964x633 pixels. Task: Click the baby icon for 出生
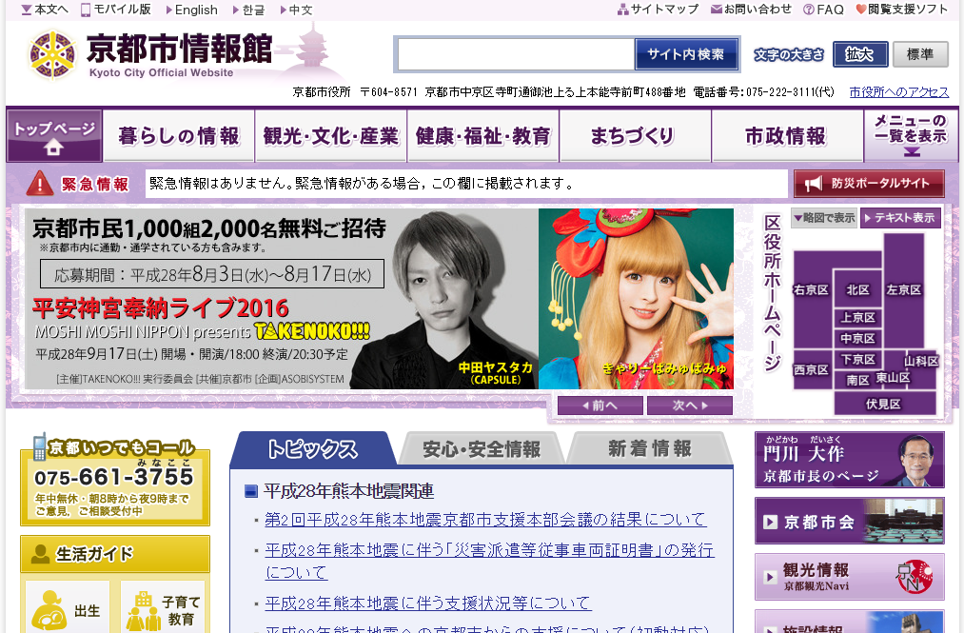click(x=49, y=610)
